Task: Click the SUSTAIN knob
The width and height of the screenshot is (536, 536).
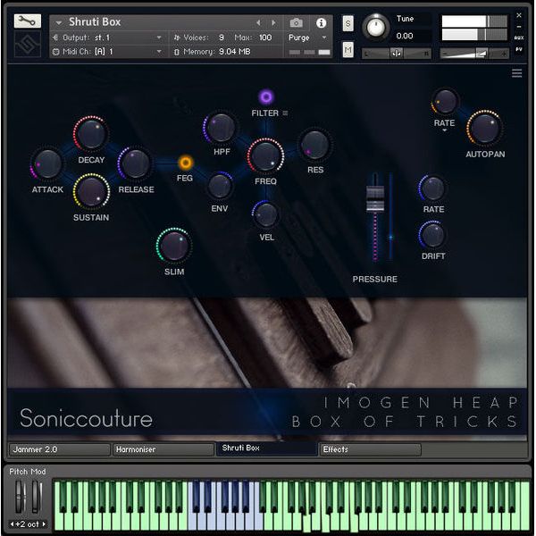Action: click(91, 191)
